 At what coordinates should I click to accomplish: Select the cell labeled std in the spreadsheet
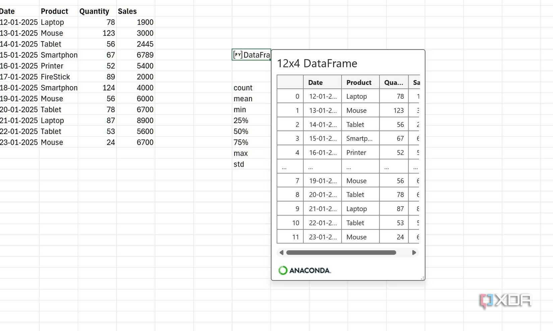239,164
